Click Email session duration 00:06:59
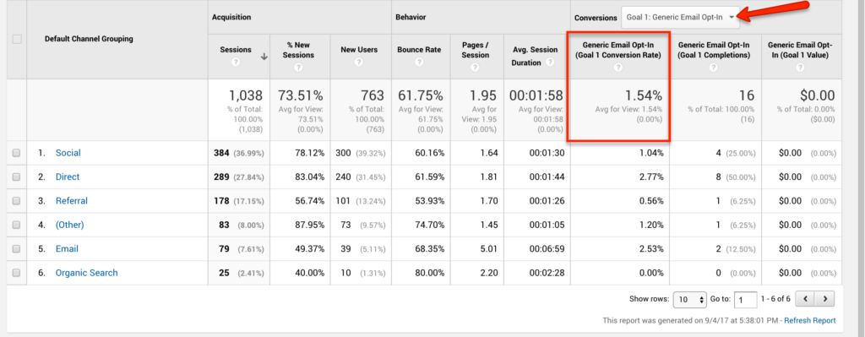Image resolution: width=865 pixels, height=337 pixels. click(547, 249)
